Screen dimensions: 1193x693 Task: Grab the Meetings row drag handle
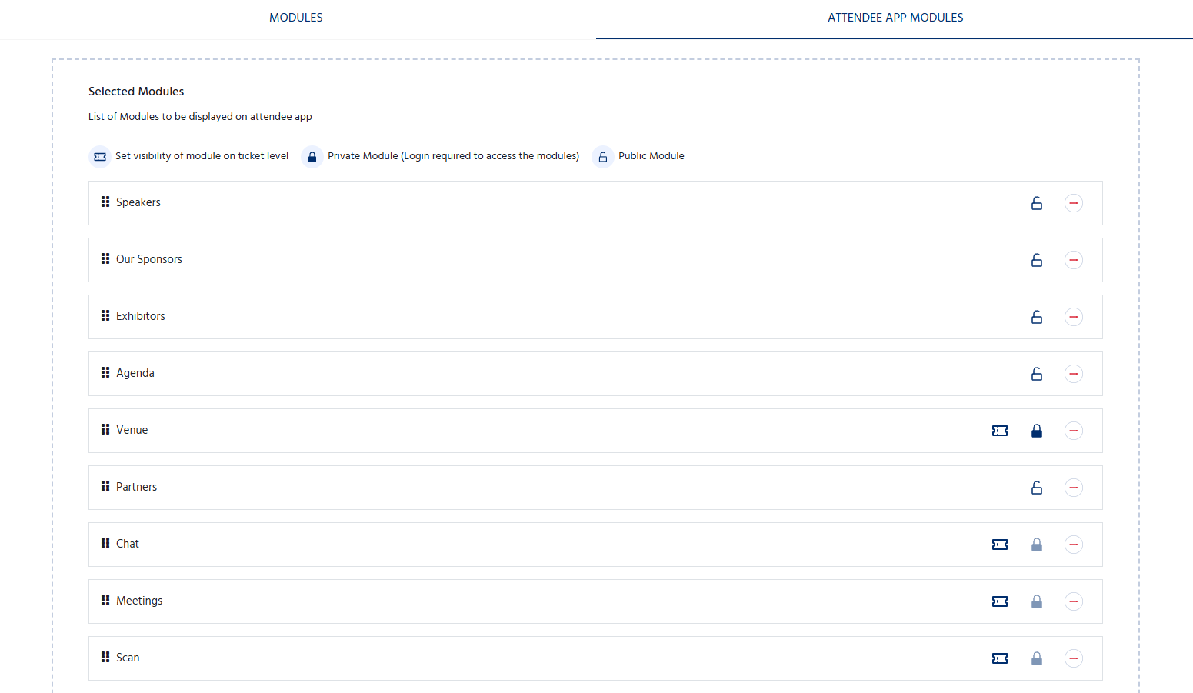pos(105,600)
